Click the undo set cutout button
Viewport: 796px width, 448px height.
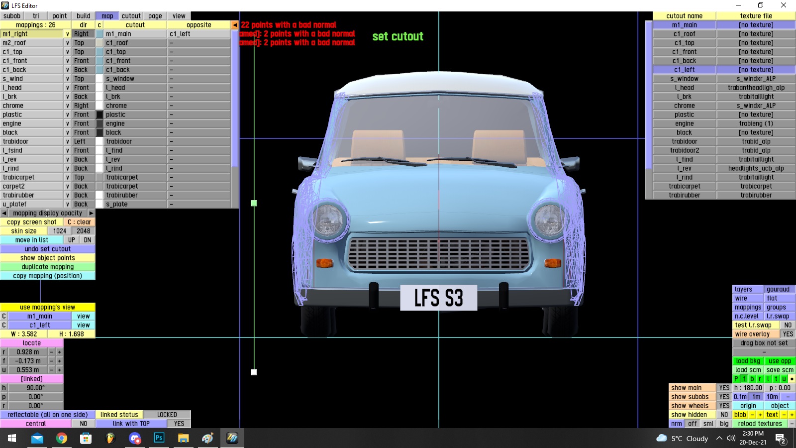48,249
